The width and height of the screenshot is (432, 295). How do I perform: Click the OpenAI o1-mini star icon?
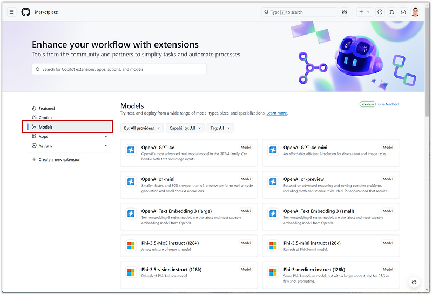coord(131,182)
